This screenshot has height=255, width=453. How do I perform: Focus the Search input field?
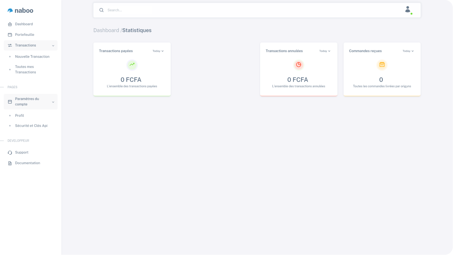tap(251, 10)
